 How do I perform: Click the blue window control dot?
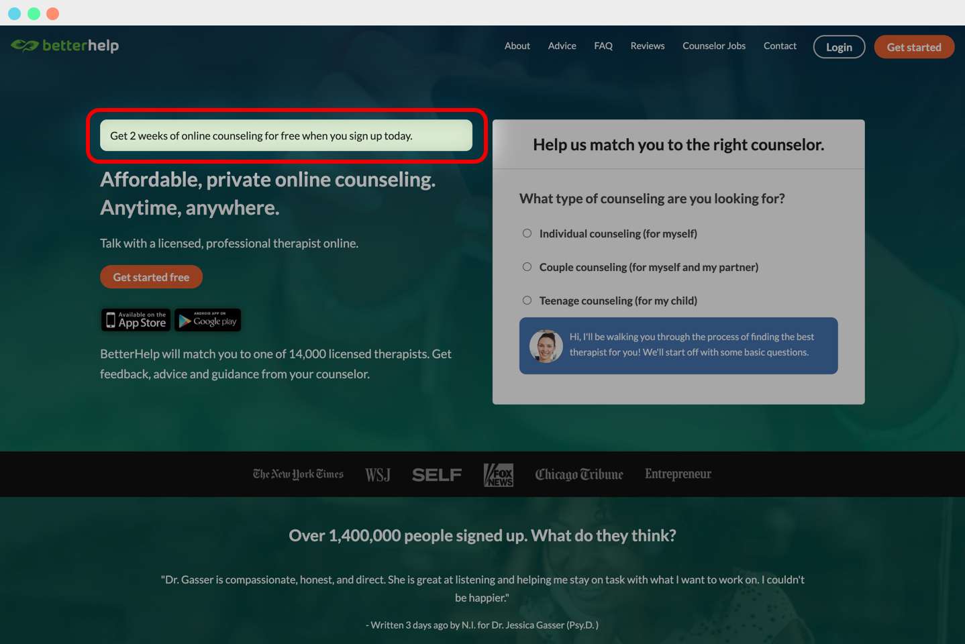tap(15, 13)
